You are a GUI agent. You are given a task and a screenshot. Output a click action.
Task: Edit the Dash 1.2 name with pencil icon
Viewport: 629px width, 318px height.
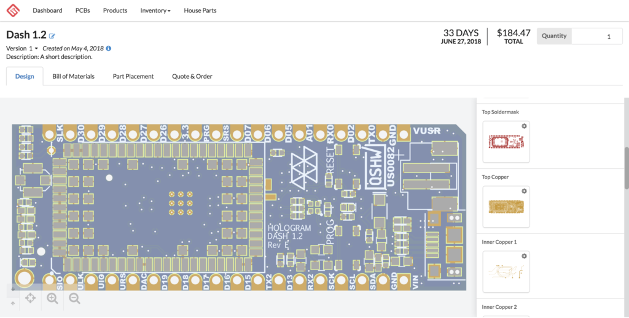click(x=52, y=36)
